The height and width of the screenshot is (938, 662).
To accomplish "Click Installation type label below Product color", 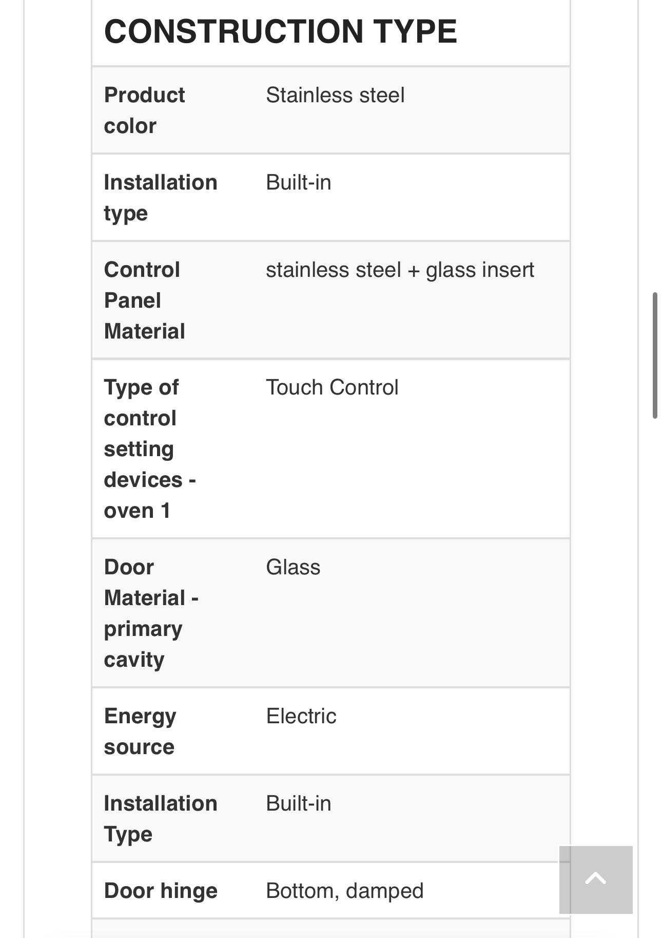I will [160, 198].
